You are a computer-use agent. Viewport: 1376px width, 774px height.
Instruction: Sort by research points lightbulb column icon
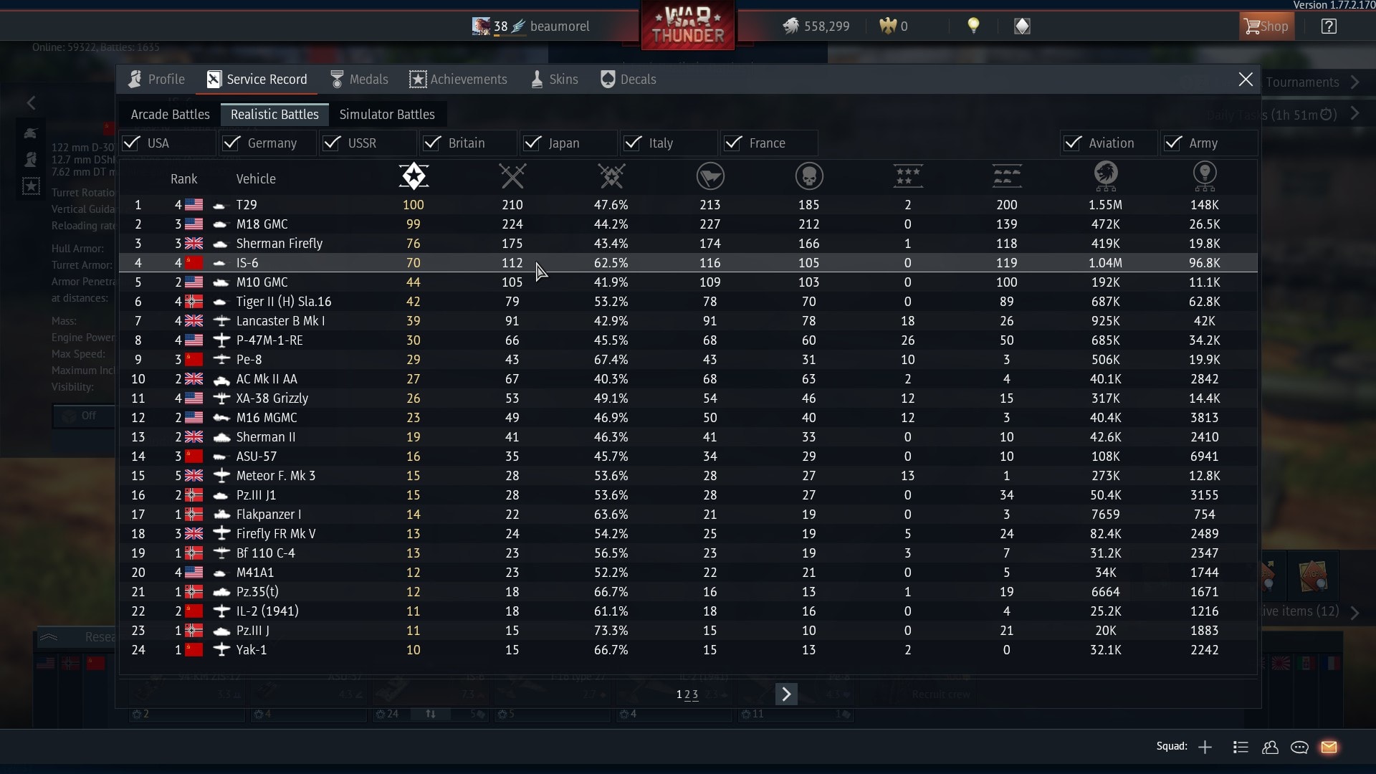pyautogui.click(x=1205, y=176)
